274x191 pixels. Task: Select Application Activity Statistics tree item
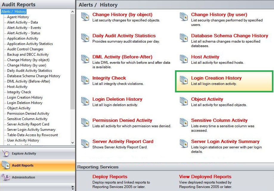pos(30,44)
